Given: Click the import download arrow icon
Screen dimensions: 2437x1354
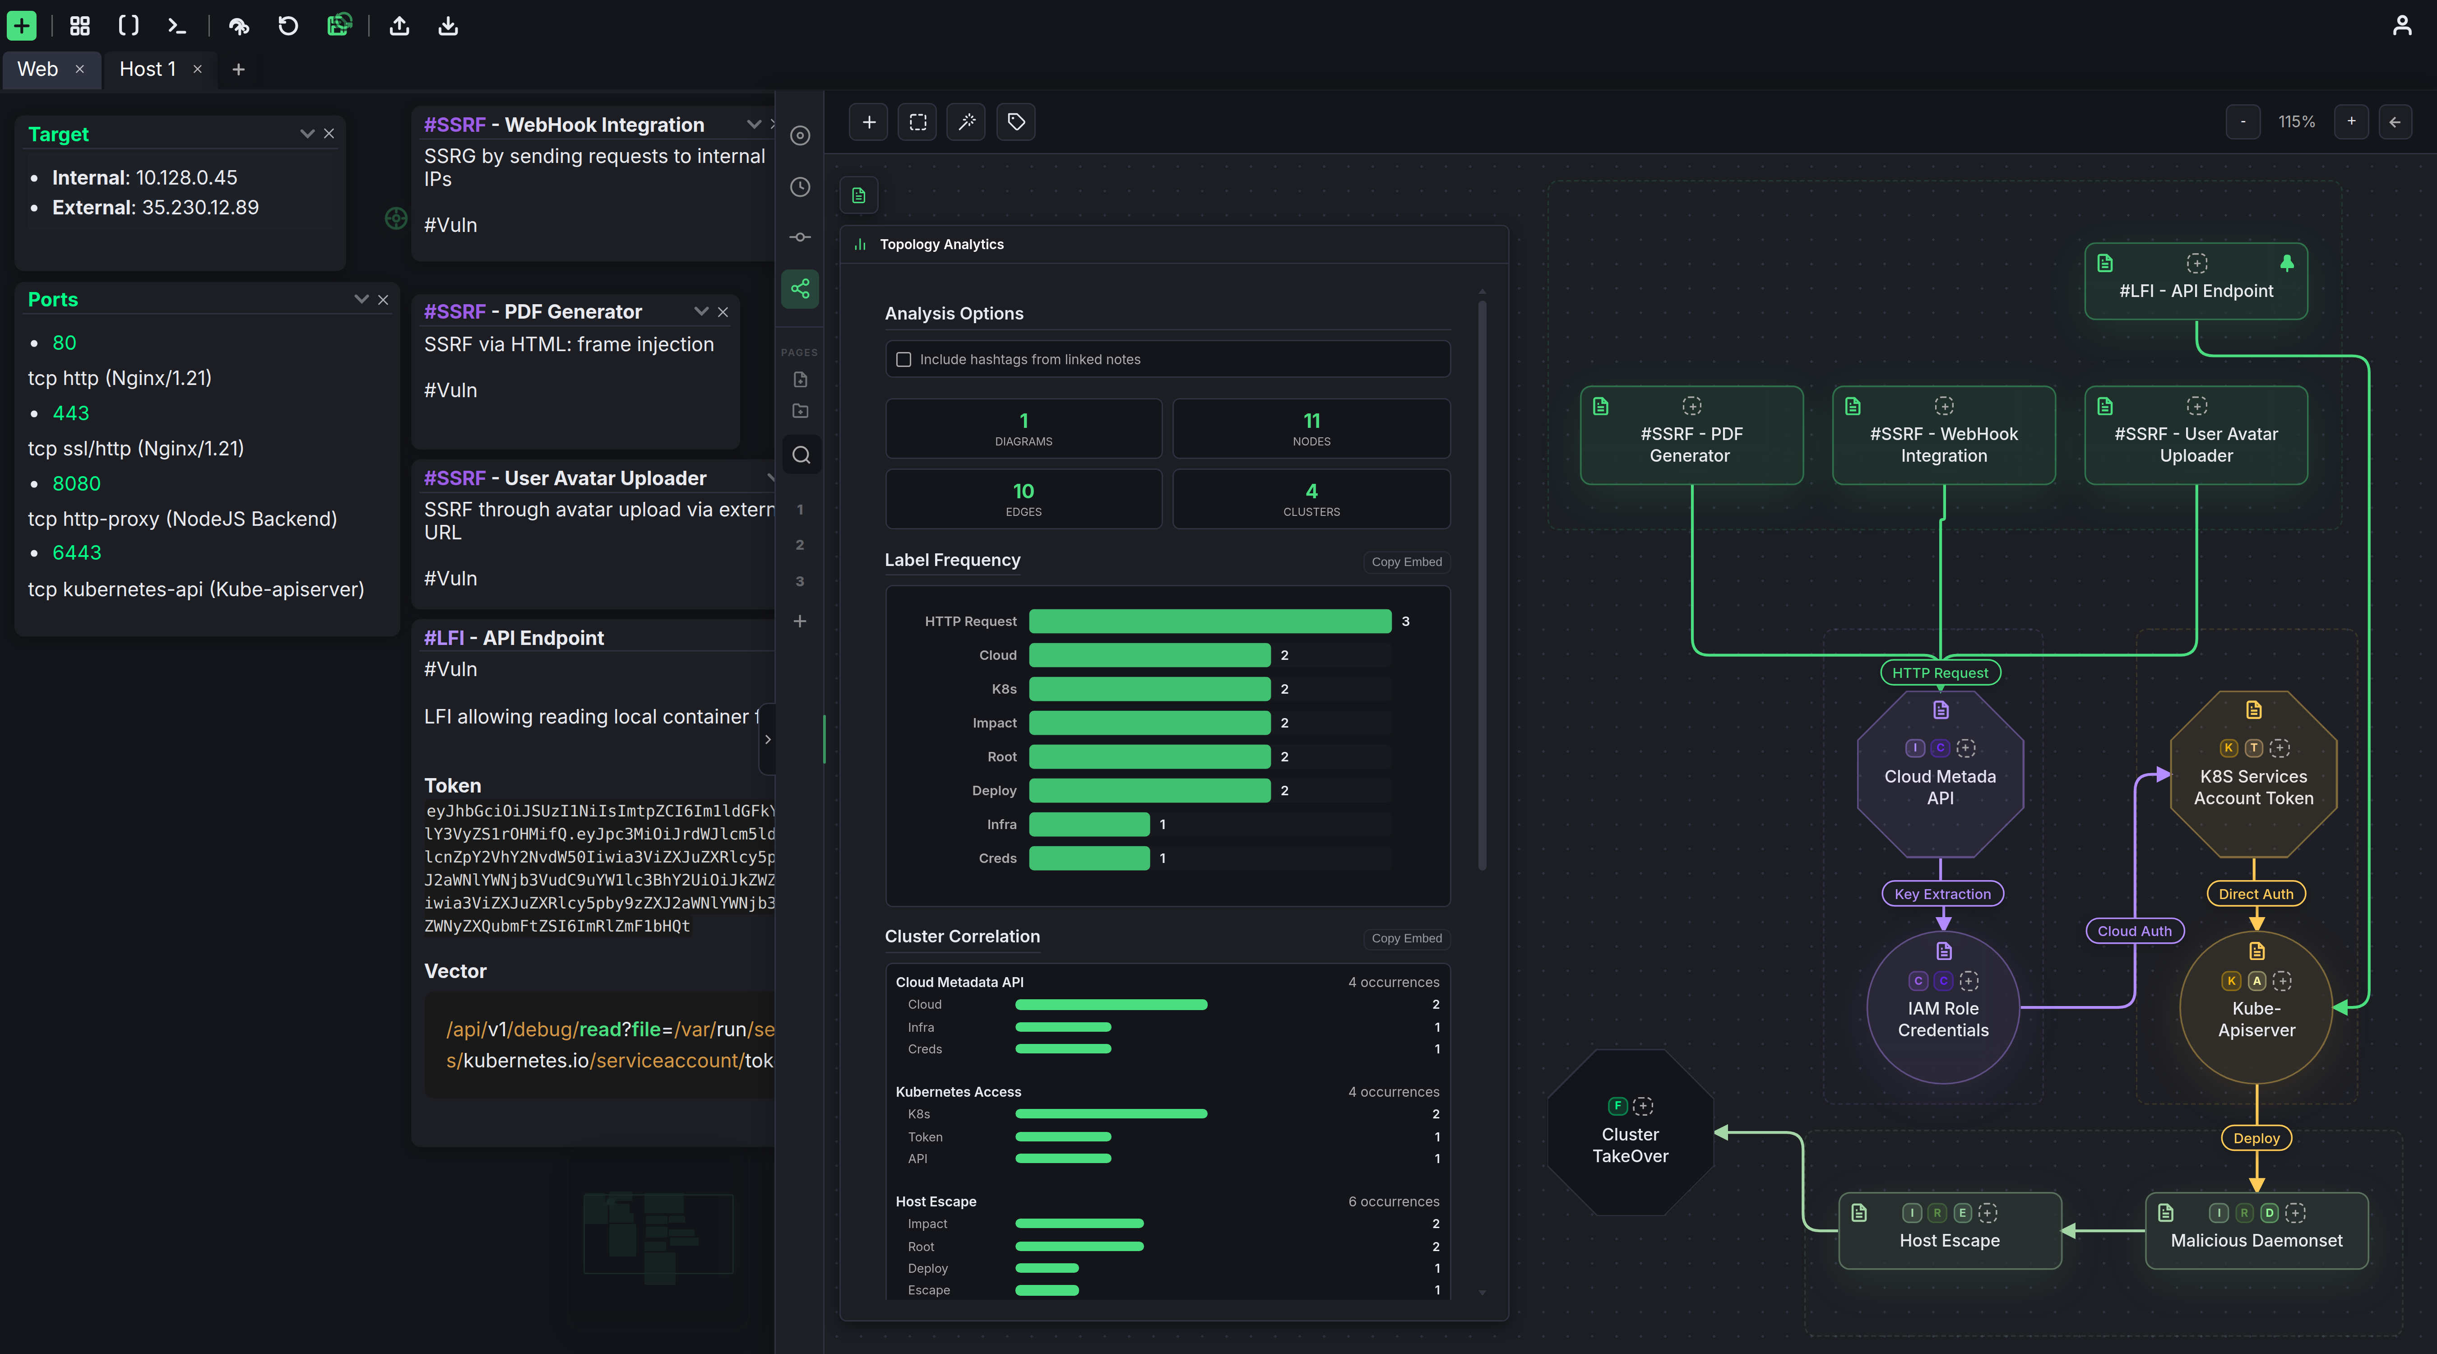Looking at the screenshot, I should 449,26.
